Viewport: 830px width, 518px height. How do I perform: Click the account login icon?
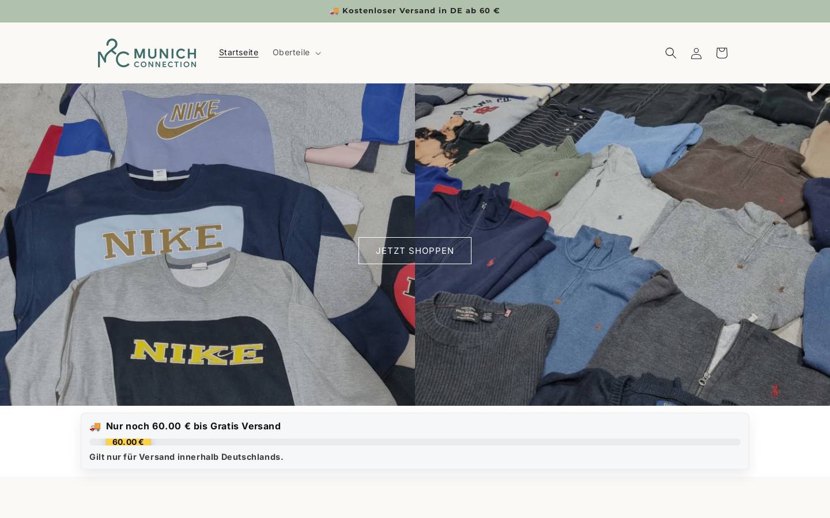tap(696, 53)
